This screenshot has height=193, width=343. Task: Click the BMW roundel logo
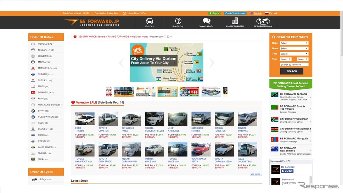pyautogui.click(x=33, y=111)
